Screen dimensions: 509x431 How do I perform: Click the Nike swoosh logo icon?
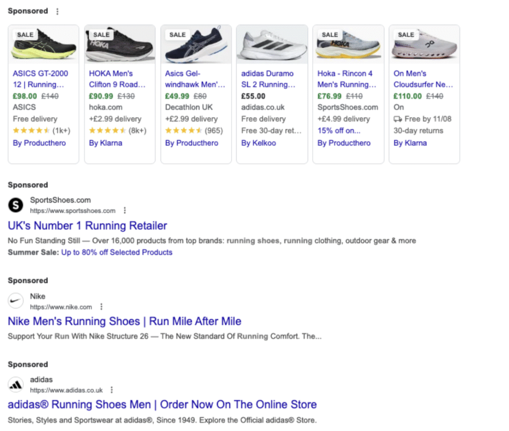pyautogui.click(x=15, y=301)
